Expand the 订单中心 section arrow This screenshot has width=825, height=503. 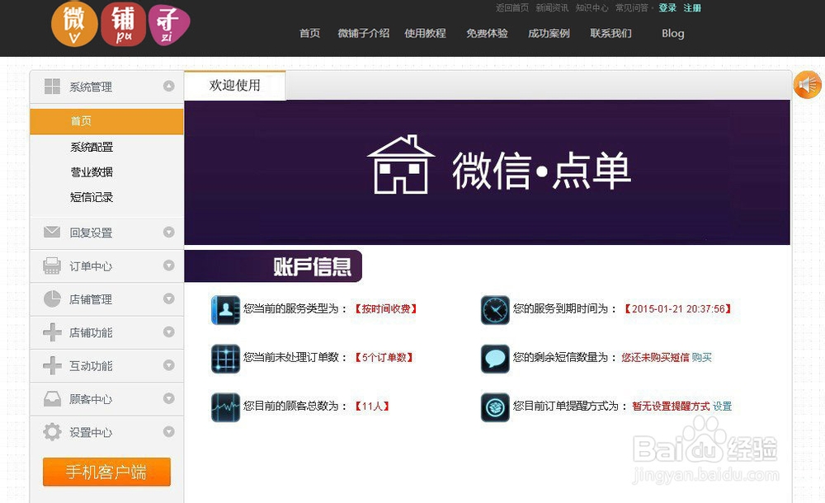coord(169,266)
